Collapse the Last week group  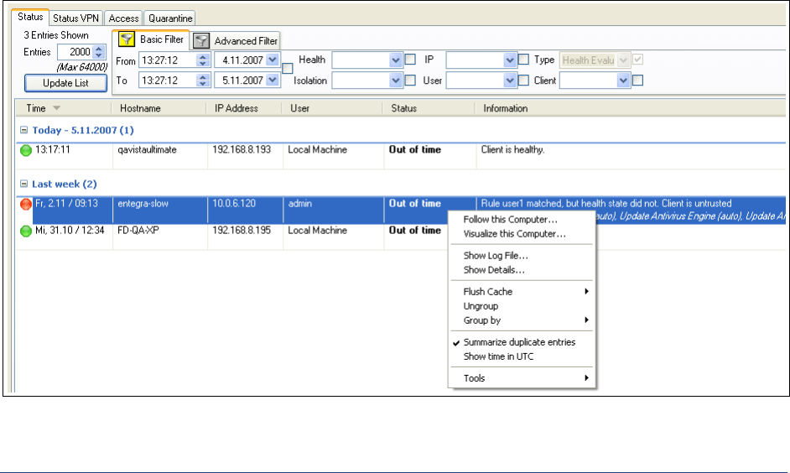pyautogui.click(x=23, y=184)
